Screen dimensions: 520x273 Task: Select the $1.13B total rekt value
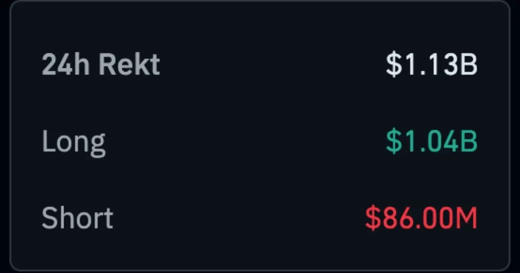pos(431,64)
